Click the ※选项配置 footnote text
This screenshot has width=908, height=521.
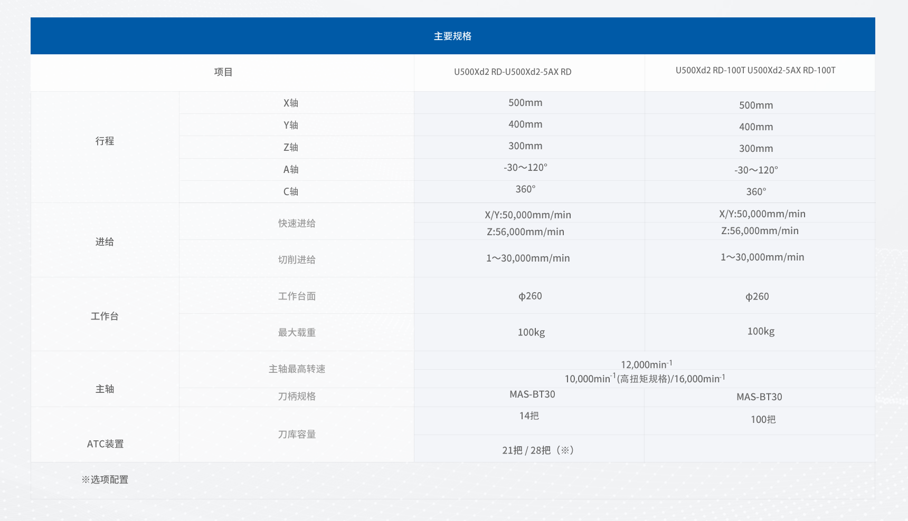point(105,480)
